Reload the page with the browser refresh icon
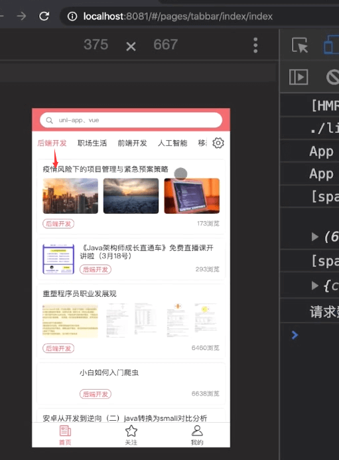 pos(44,16)
